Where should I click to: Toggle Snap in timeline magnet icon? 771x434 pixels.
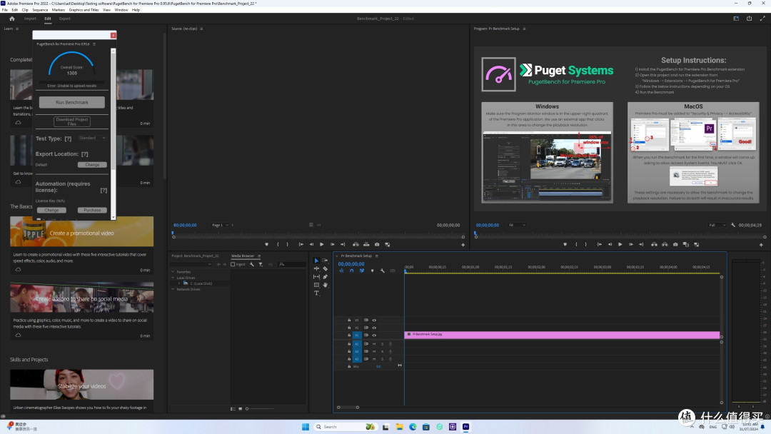pos(351,271)
